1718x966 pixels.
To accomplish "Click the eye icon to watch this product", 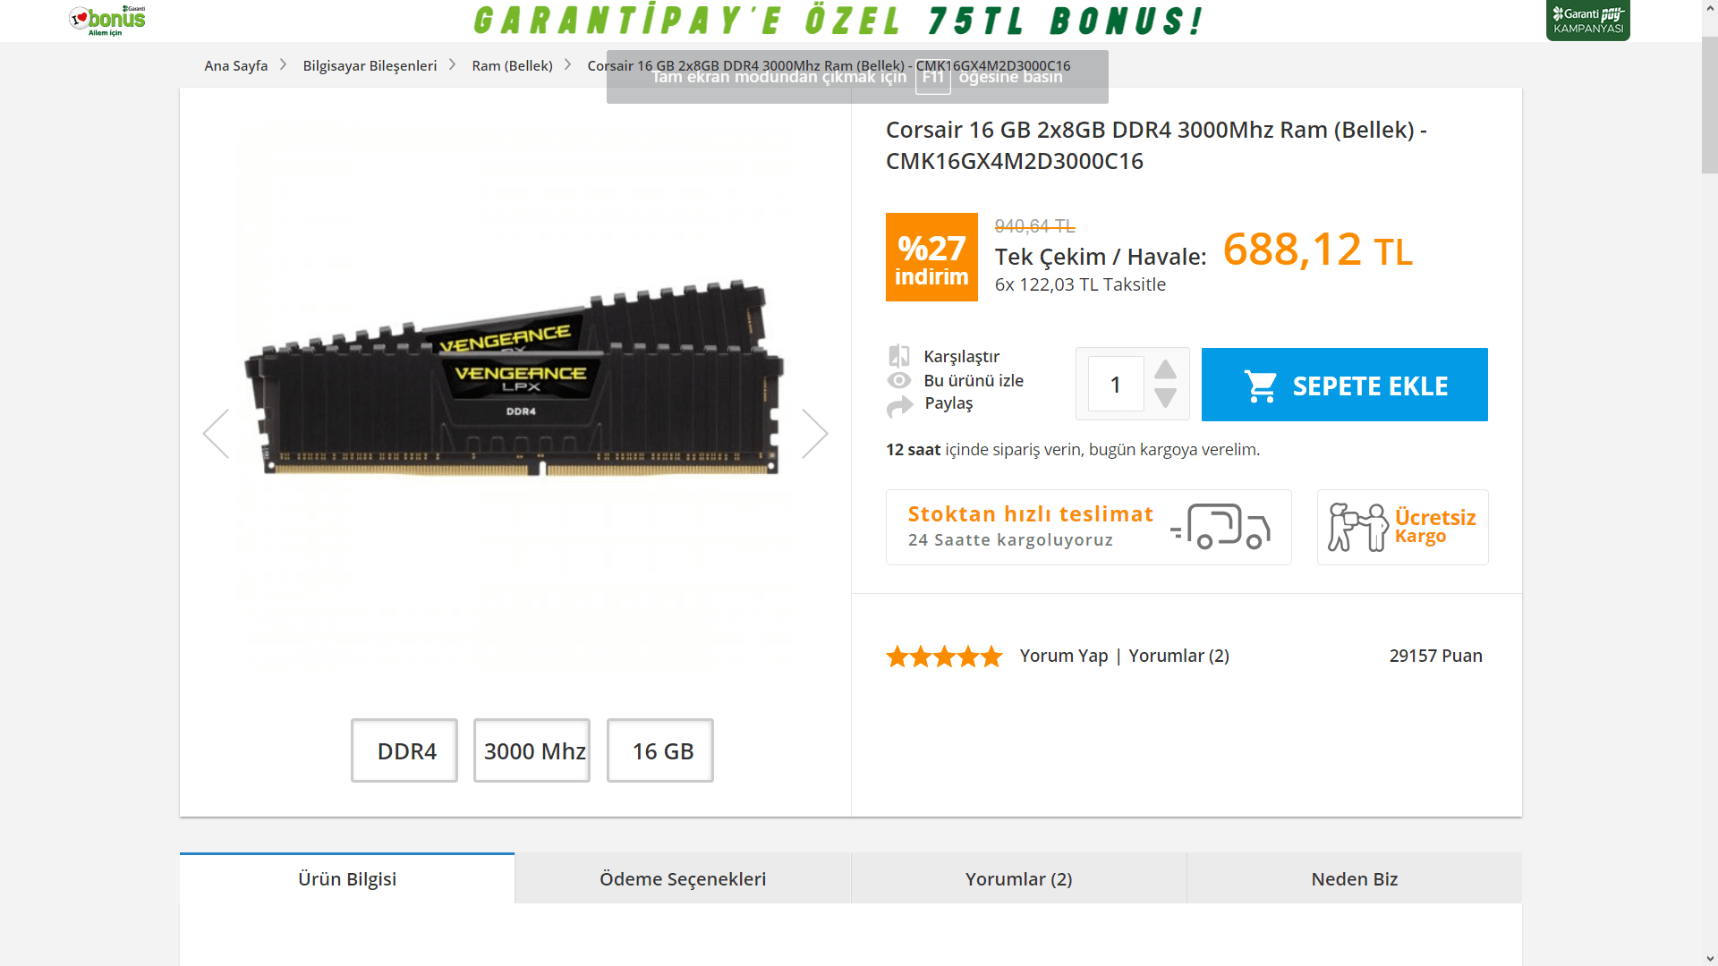I will tap(899, 380).
